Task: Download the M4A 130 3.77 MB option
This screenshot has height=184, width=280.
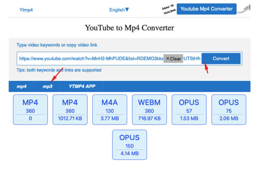Action: 110,110
